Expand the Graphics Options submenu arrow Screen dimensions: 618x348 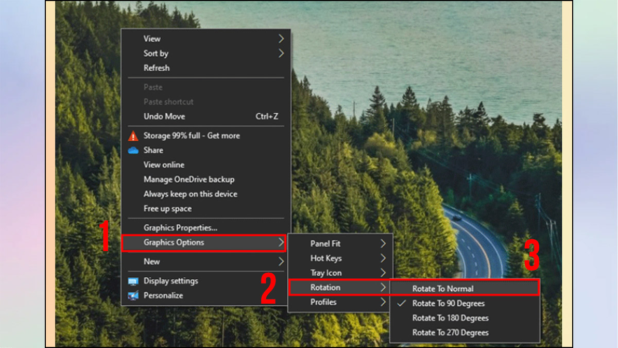click(x=281, y=242)
